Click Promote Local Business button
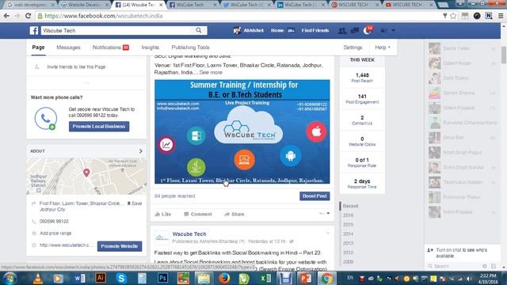507x285 pixels. [99, 127]
